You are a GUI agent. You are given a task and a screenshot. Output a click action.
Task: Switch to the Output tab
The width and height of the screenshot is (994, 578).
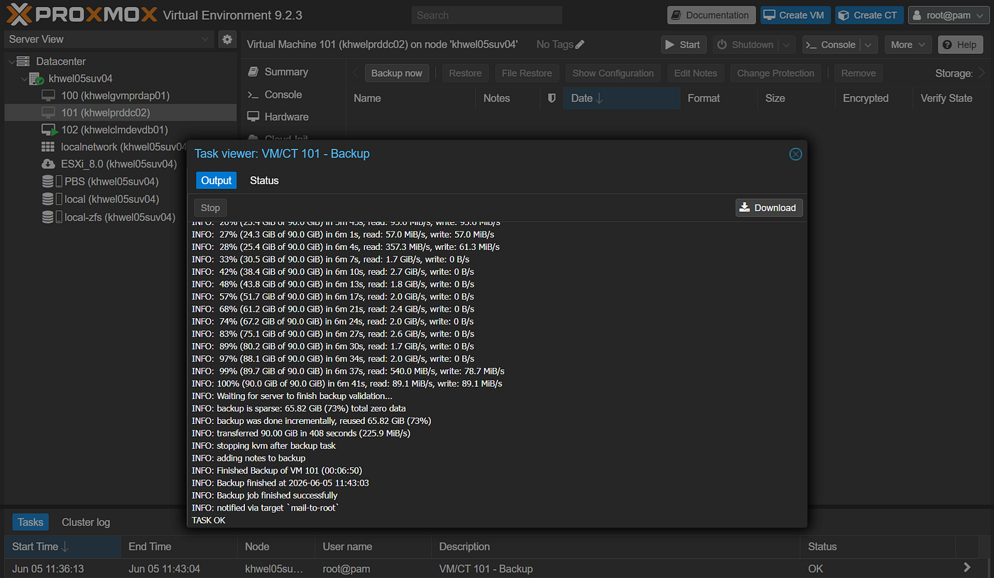tap(216, 180)
